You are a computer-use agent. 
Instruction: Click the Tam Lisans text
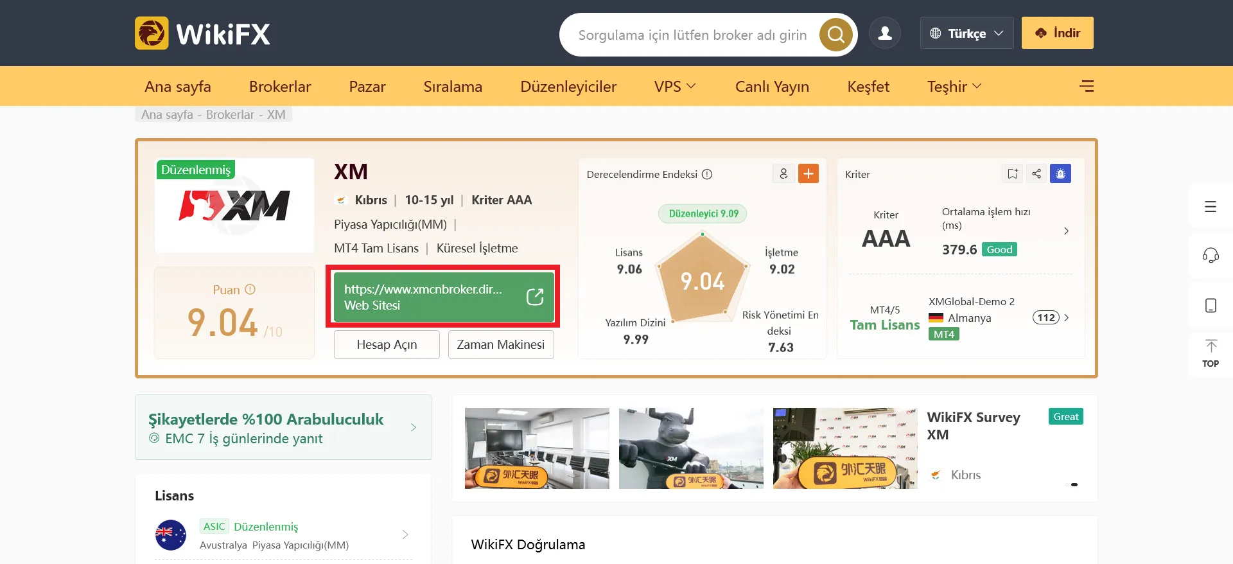(x=885, y=325)
